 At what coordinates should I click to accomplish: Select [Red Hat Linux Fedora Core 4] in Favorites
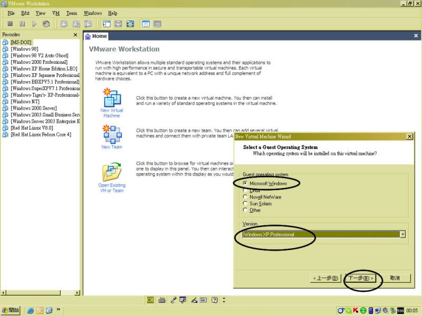coord(41,134)
